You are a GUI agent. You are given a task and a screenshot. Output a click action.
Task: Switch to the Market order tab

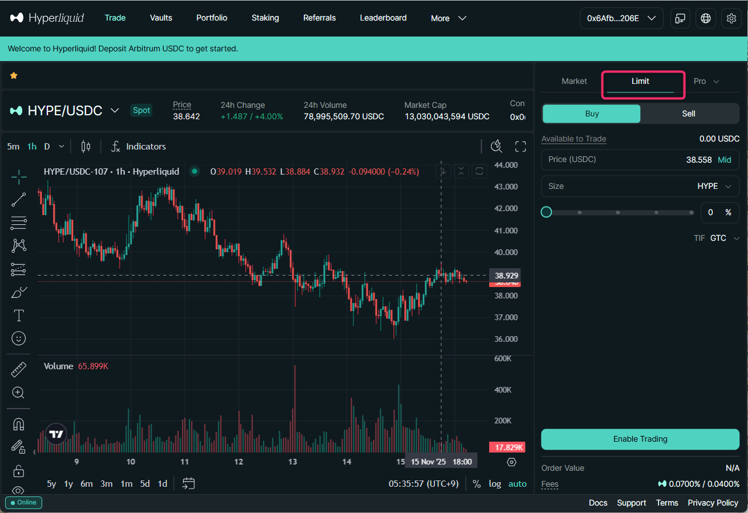click(574, 81)
